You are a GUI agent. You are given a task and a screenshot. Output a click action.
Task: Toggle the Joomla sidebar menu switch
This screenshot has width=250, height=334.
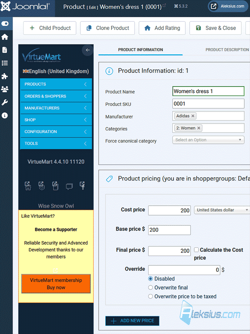click(5, 24)
